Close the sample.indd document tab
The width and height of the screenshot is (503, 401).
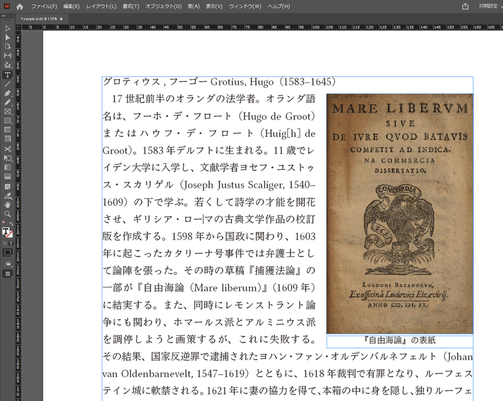[61, 19]
